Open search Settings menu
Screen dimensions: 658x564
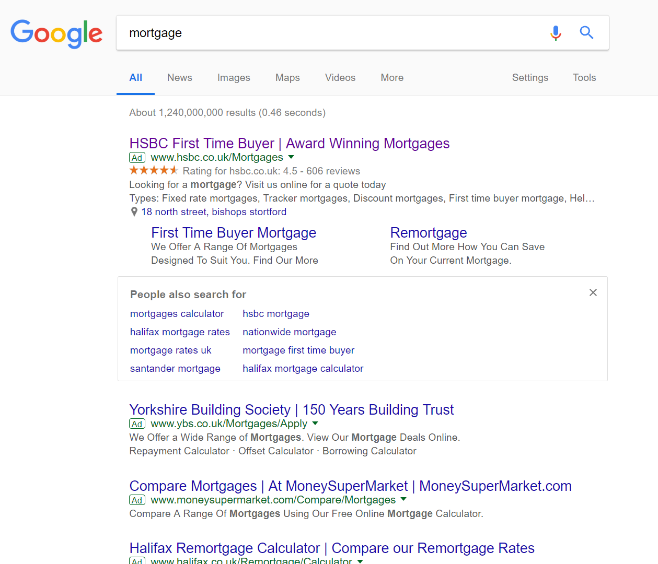530,78
